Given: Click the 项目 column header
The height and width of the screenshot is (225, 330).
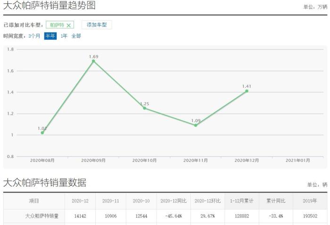Looking at the screenshot, I should (34, 201).
